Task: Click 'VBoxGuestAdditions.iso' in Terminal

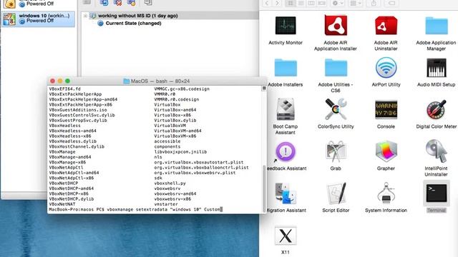Action: click(78, 110)
